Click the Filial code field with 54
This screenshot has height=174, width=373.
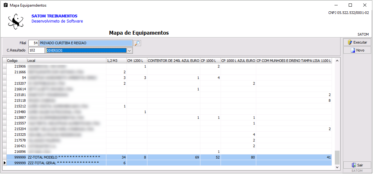coord(33,43)
